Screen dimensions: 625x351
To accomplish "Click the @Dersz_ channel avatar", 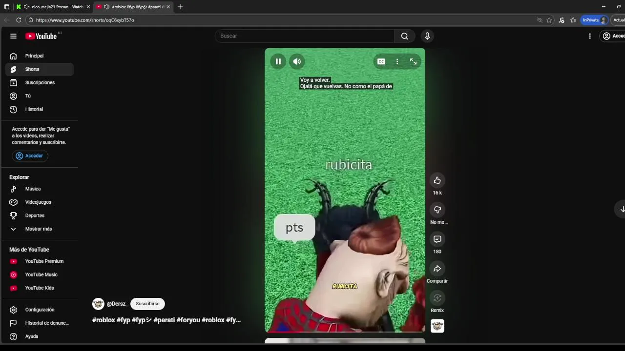I will coord(98,304).
